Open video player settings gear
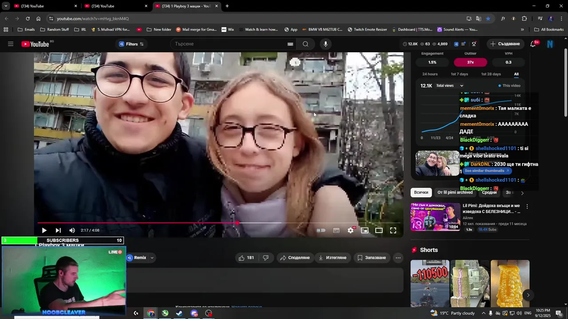 (351, 230)
